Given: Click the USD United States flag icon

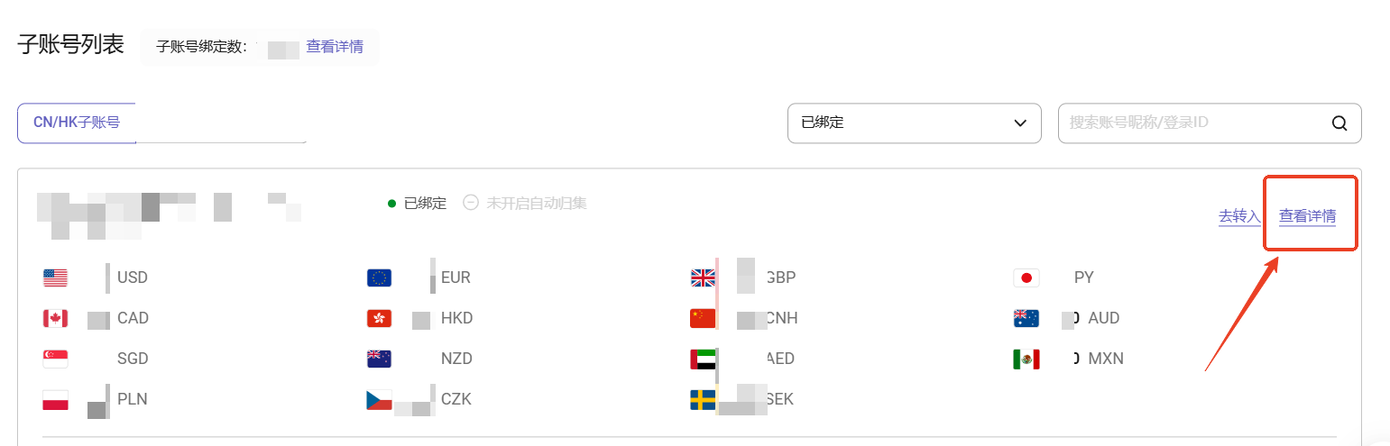Looking at the screenshot, I should 55,278.
